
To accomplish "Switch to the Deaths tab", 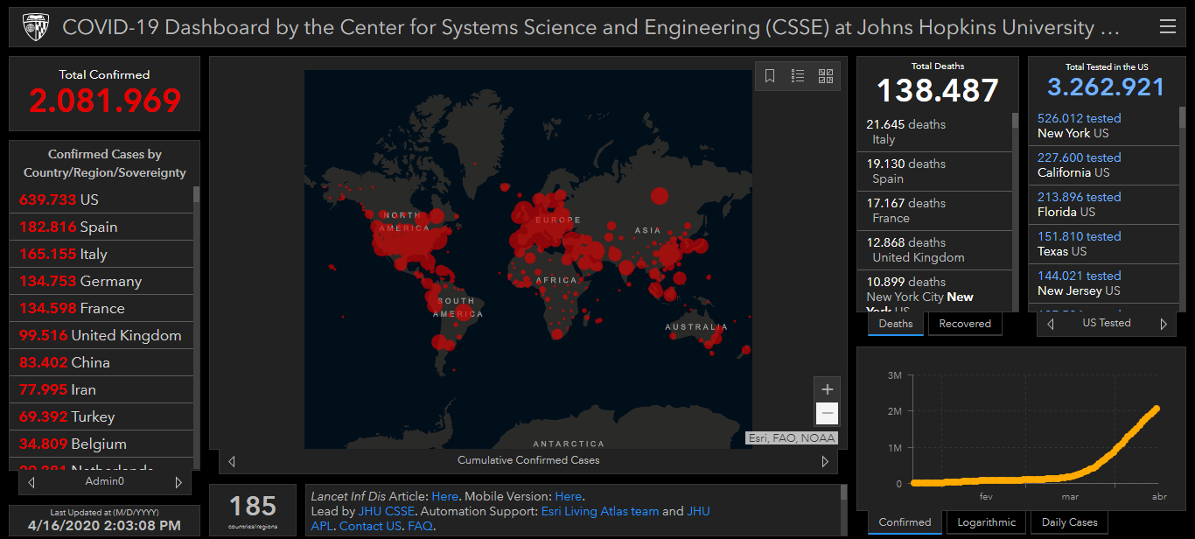I will (x=896, y=324).
